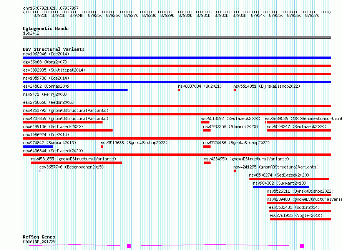This screenshot has width=342, height=250.
Task: Open variant esv2761935 (Vogler2010)
Action: [296, 215]
